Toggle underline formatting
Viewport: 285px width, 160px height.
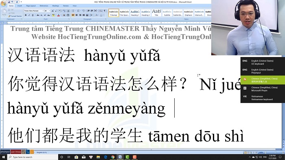33,15
